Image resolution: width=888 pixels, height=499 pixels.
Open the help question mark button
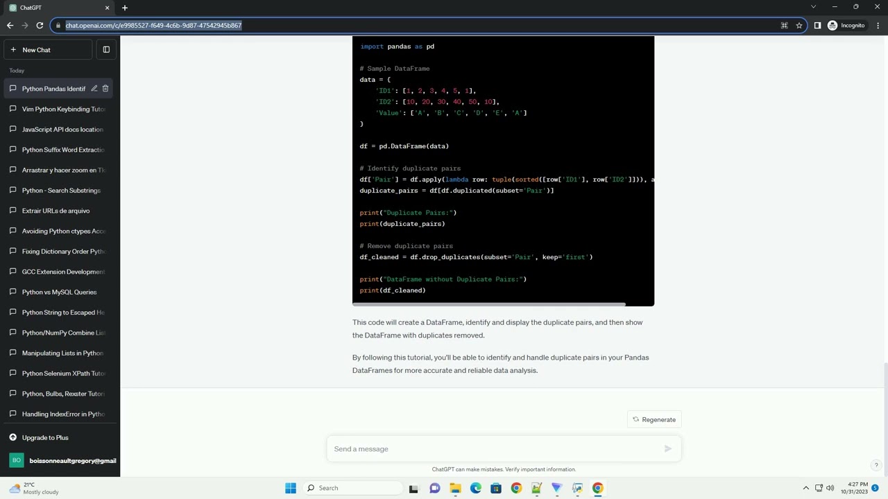coord(876,465)
